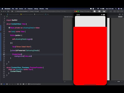Click the Resume preview button

120,17
